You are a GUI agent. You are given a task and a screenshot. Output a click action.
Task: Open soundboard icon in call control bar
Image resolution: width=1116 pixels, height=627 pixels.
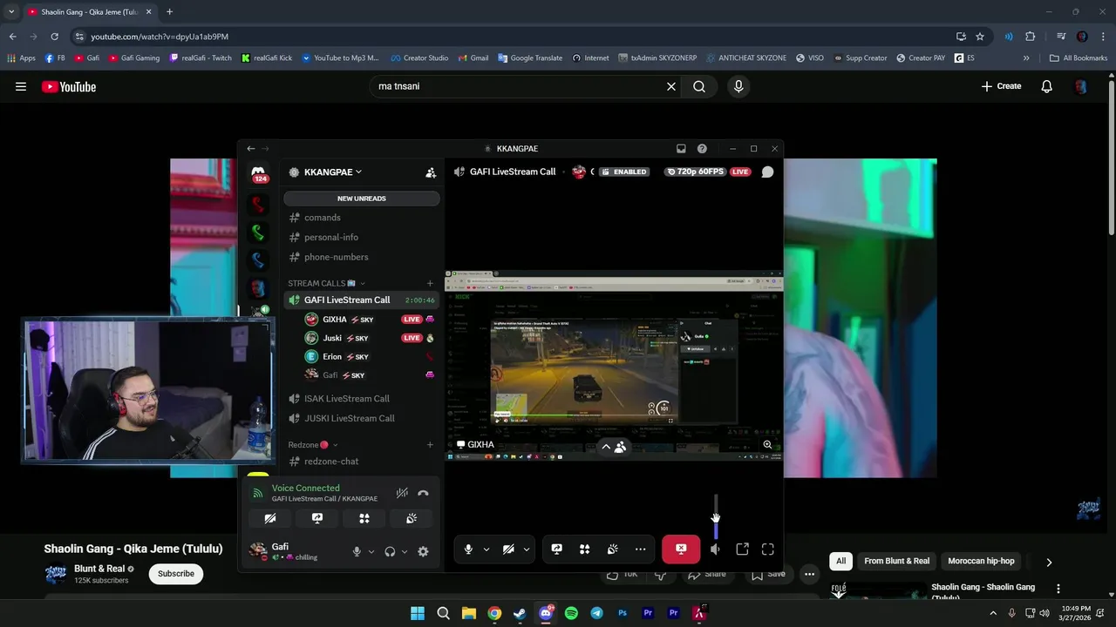pyautogui.click(x=613, y=549)
